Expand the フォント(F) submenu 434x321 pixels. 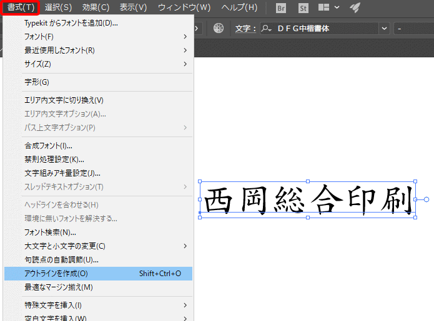[98, 37]
